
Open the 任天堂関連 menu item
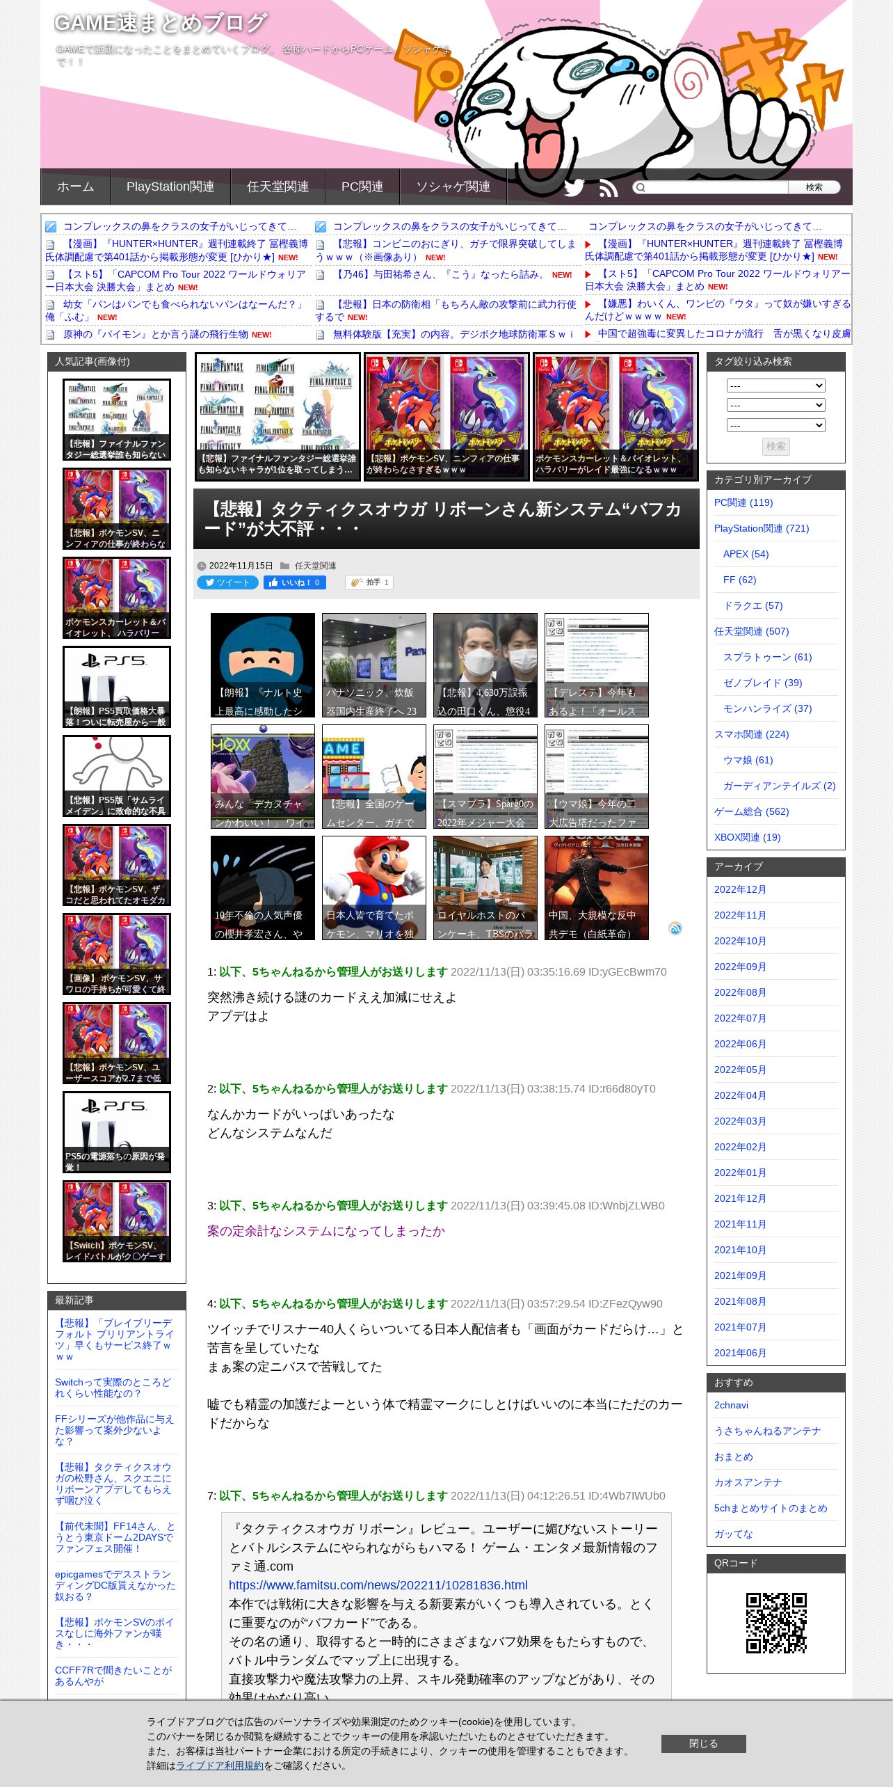click(277, 186)
